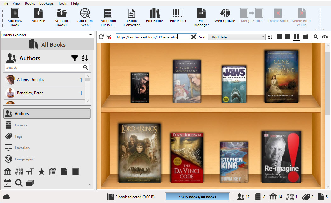Sort authors A-Z

tap(85, 58)
